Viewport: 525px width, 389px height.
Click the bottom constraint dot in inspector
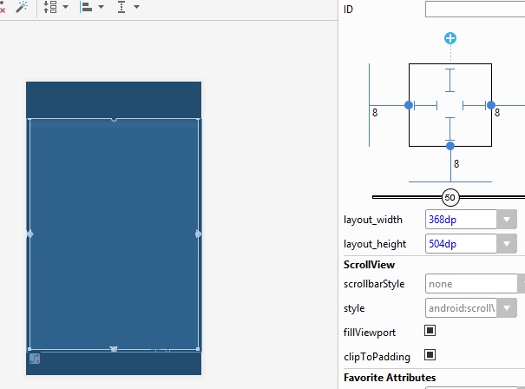point(450,145)
